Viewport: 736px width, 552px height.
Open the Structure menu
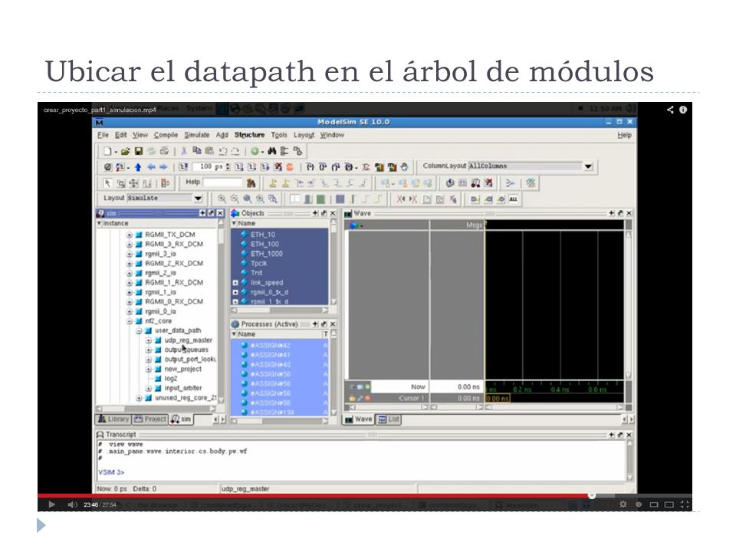(x=250, y=135)
